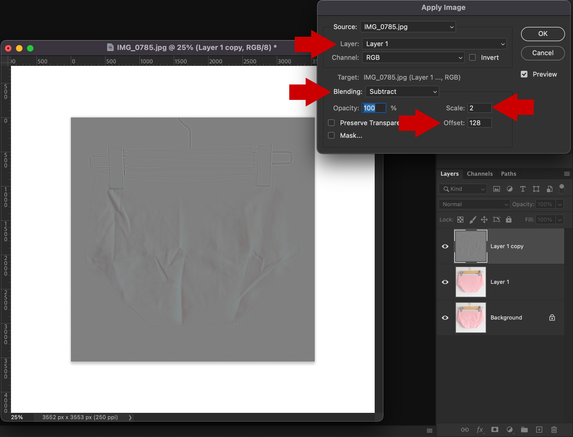Click into the Offset value field
Screen dimensions: 573x437
[x=479, y=123]
